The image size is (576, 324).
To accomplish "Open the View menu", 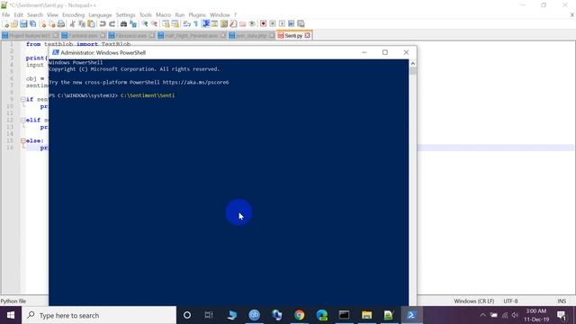I will [52, 14].
